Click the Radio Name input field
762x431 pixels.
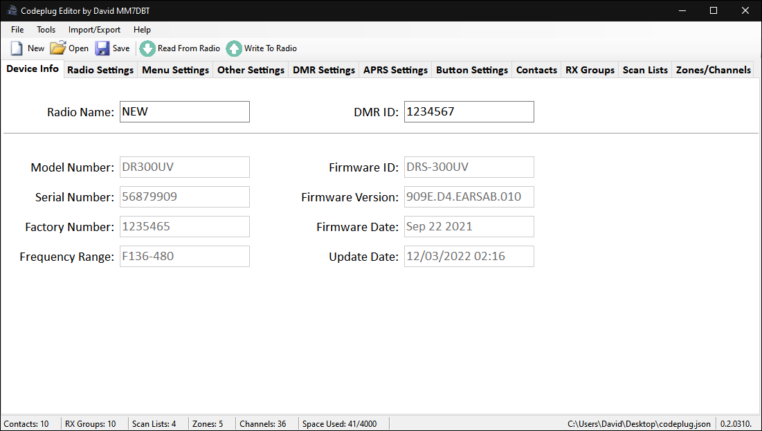[184, 111]
